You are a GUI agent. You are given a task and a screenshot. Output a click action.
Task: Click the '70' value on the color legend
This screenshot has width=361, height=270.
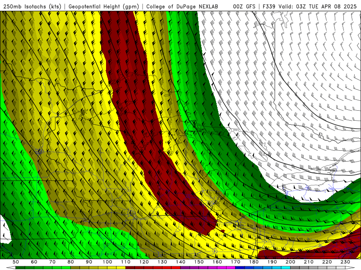click(52, 262)
